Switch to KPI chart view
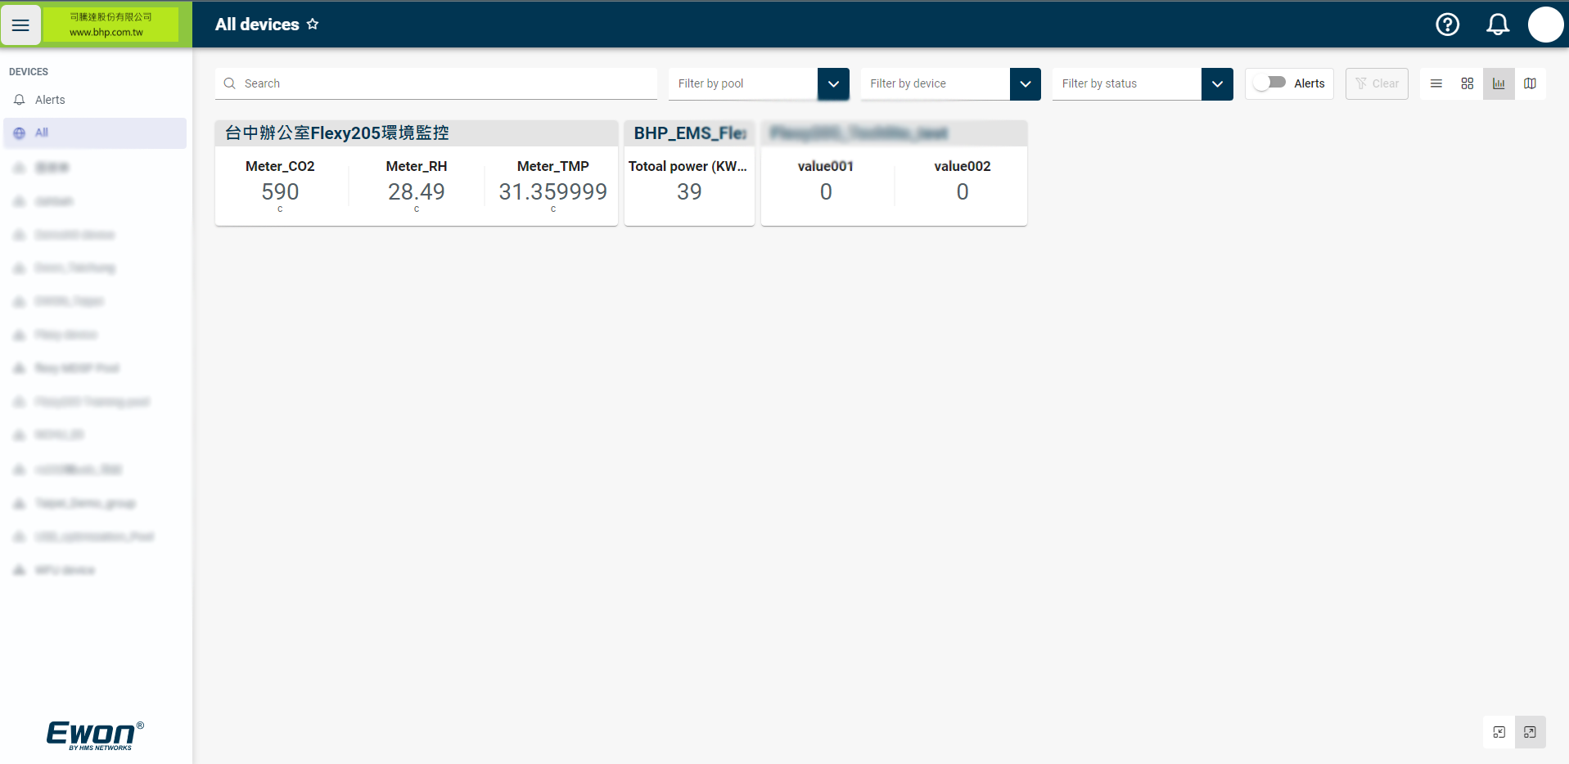The height and width of the screenshot is (764, 1569). 1499,83
